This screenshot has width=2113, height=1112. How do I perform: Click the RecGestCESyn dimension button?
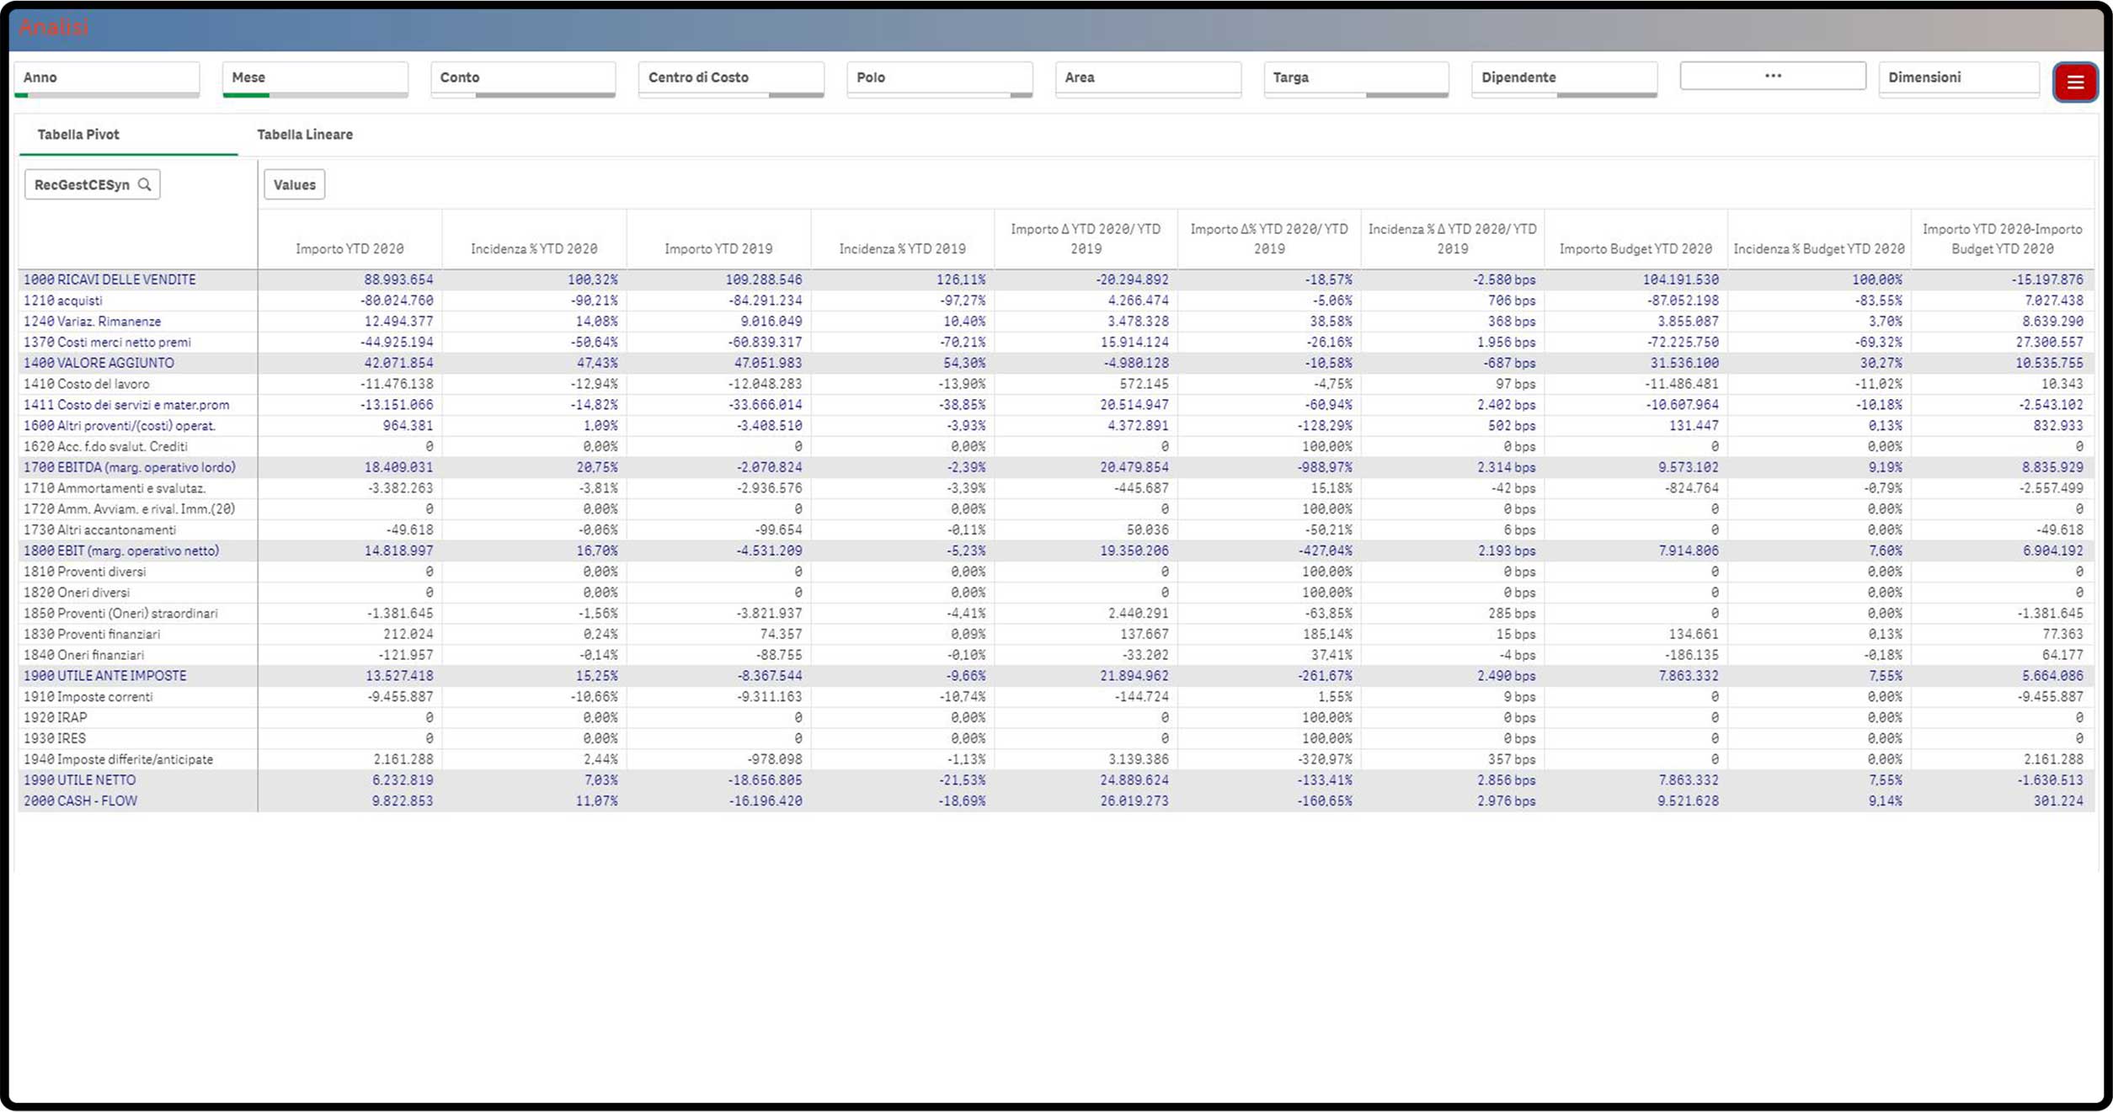(82, 184)
